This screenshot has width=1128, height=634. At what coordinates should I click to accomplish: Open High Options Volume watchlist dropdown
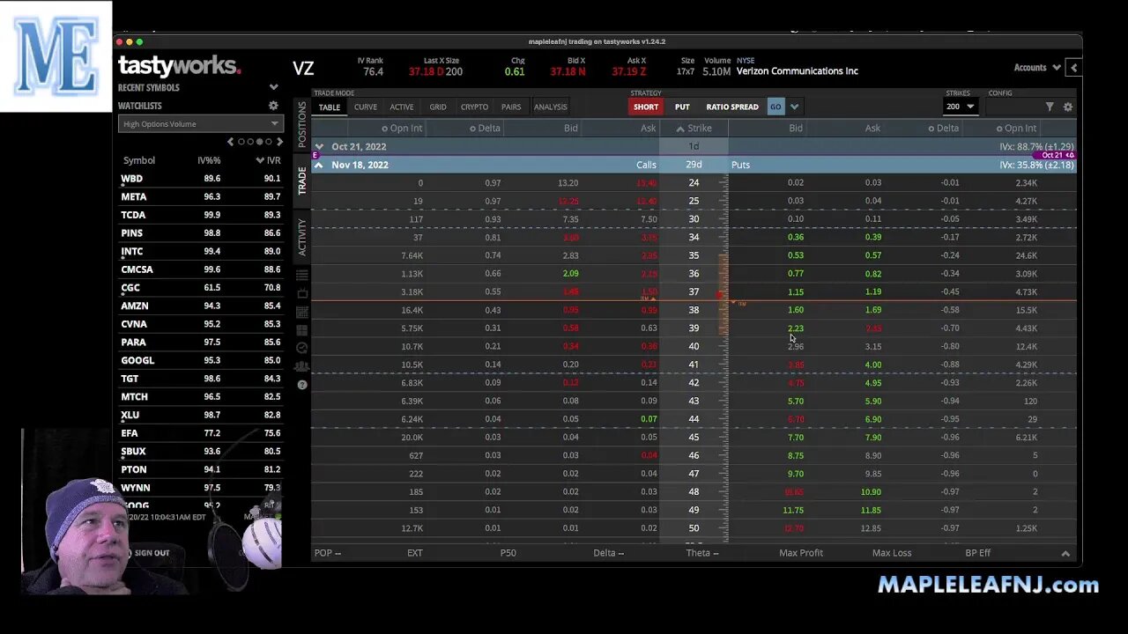[200, 124]
